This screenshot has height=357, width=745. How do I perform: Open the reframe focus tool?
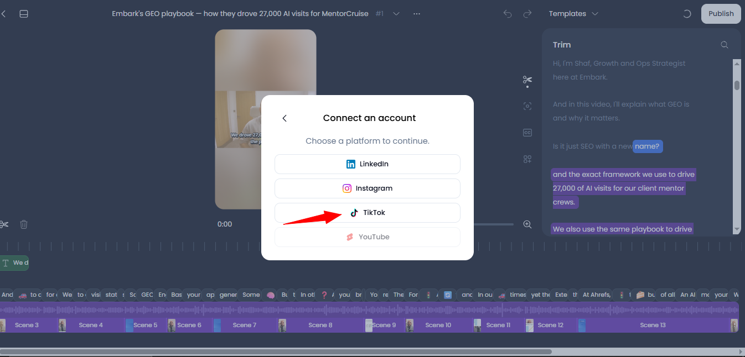[527, 106]
